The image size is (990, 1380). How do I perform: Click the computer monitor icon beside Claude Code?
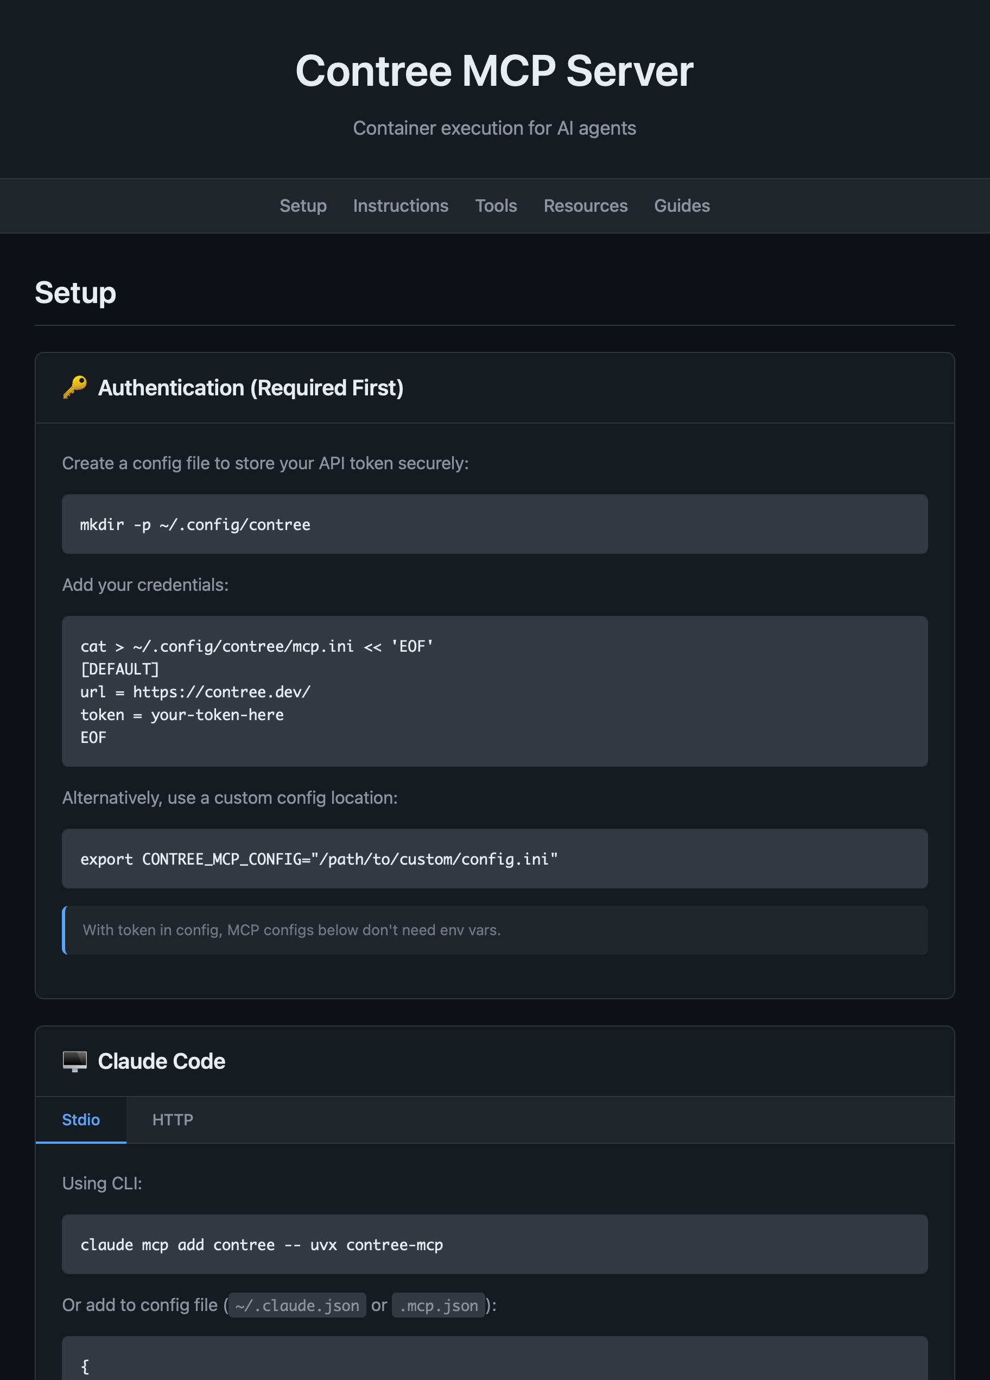click(x=75, y=1061)
